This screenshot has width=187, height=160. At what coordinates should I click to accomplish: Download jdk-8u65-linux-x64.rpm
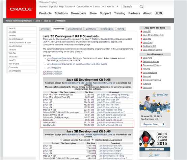click(x=108, y=105)
